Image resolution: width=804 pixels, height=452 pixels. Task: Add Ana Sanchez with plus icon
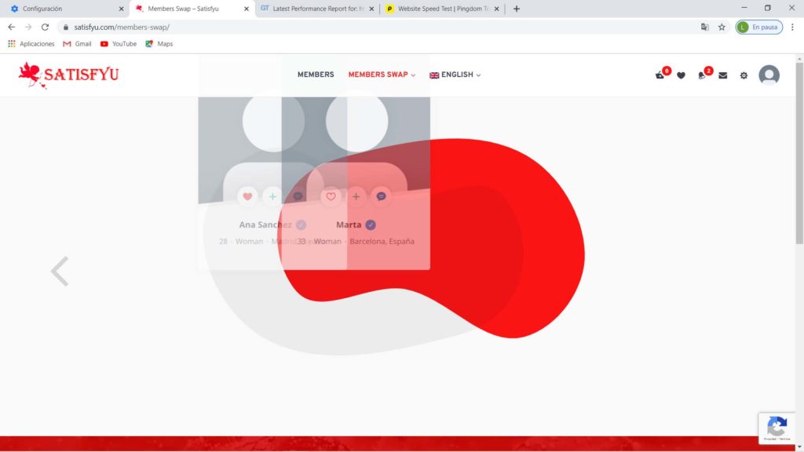(272, 196)
